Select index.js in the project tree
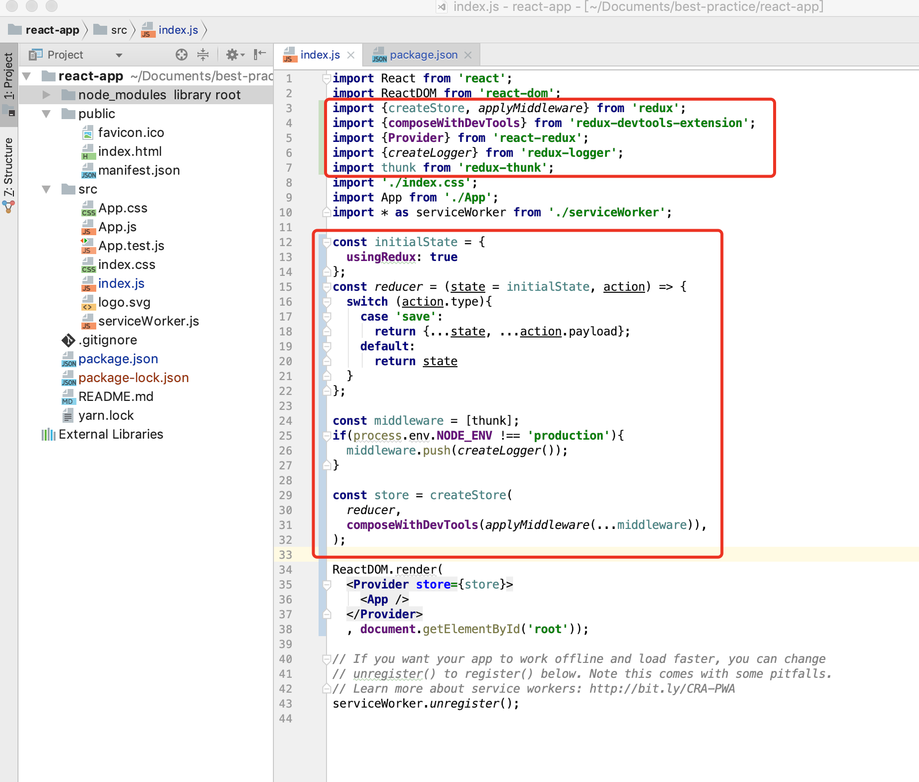This screenshot has height=782, width=919. coord(121,283)
